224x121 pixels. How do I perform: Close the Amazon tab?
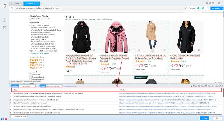[38, 4]
